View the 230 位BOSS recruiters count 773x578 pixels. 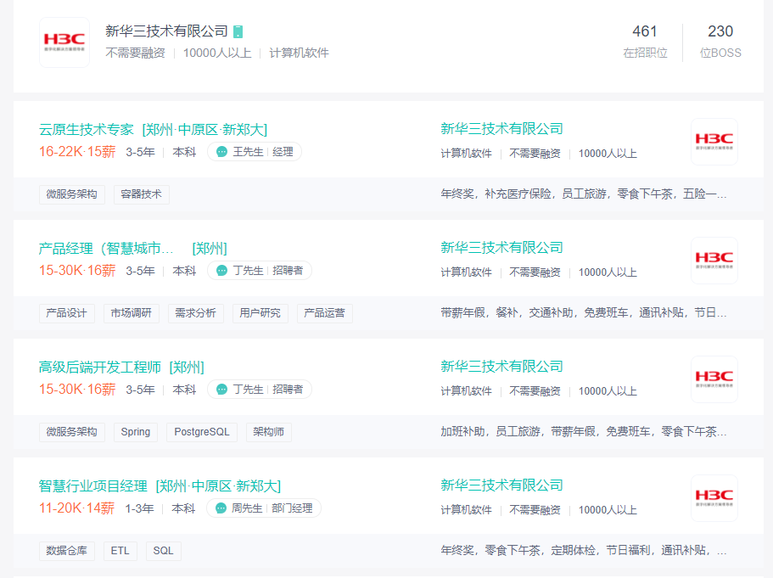coord(720,41)
